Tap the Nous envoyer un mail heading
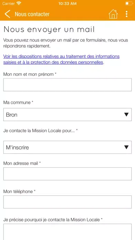The width and height of the screenshot is (135, 240). coord(49,30)
